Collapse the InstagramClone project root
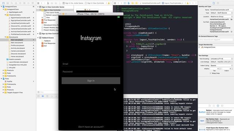The height and width of the screenshot is (131, 234). [x=1, y=7]
